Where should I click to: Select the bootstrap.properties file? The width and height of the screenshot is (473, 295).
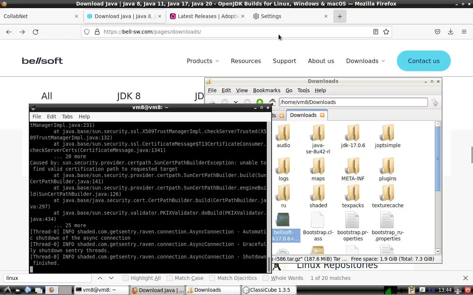click(352, 226)
